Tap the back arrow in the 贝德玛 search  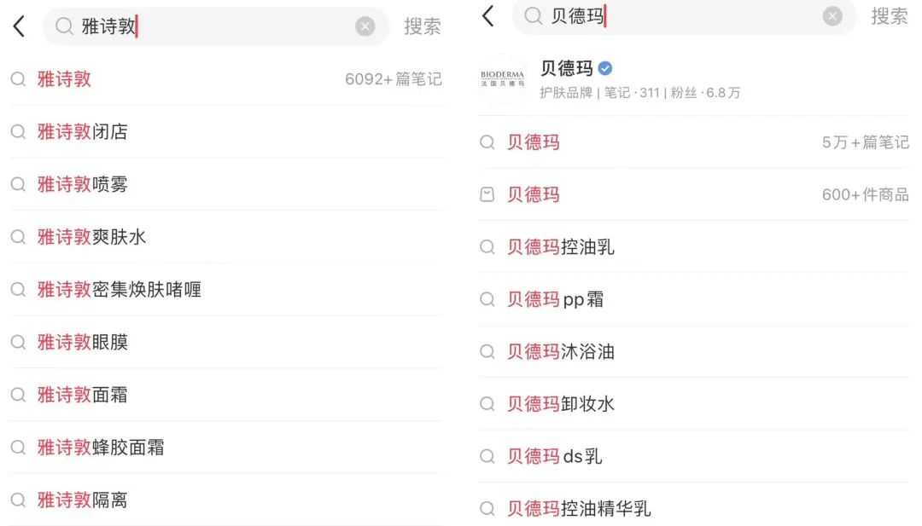pos(487,15)
